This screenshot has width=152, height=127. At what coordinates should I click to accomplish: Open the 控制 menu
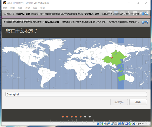[x=13, y=8]
